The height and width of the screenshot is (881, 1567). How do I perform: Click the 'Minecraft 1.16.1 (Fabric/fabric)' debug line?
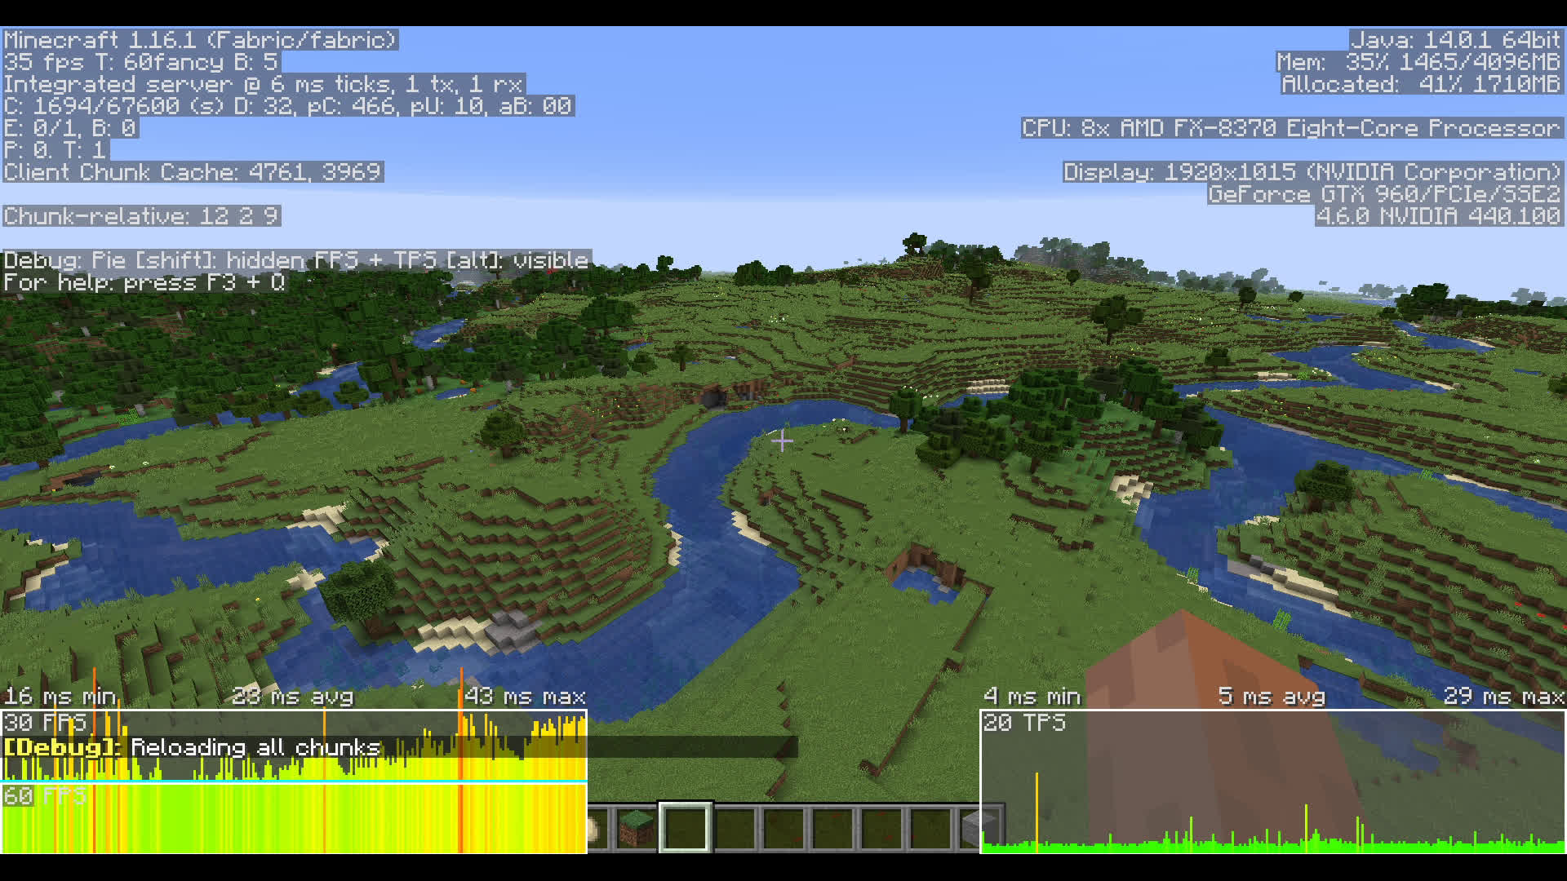point(200,40)
